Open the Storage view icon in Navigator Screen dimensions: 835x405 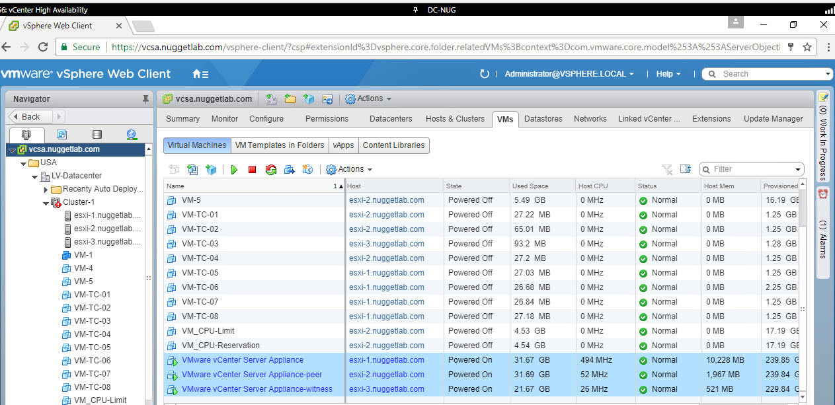point(97,135)
